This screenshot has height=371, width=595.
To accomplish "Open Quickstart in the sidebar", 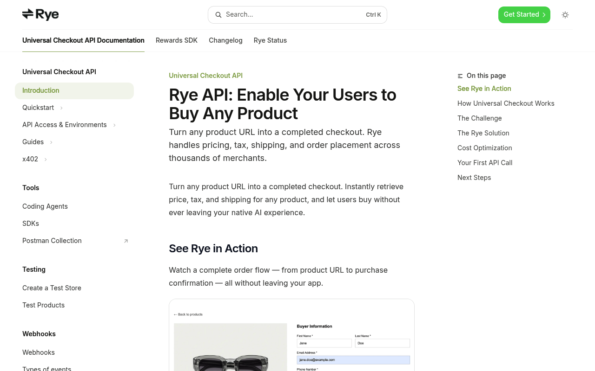I will 38,108.
